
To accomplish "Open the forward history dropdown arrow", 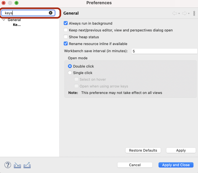I will tap(189, 13).
